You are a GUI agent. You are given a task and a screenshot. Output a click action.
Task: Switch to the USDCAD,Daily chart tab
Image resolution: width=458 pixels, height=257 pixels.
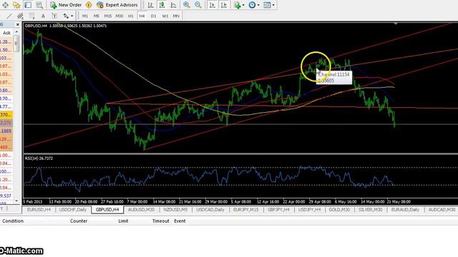point(210,209)
